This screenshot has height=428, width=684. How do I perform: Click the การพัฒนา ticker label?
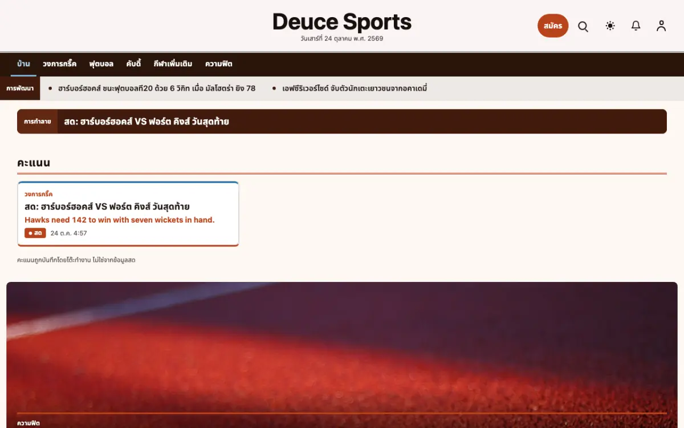click(20, 88)
